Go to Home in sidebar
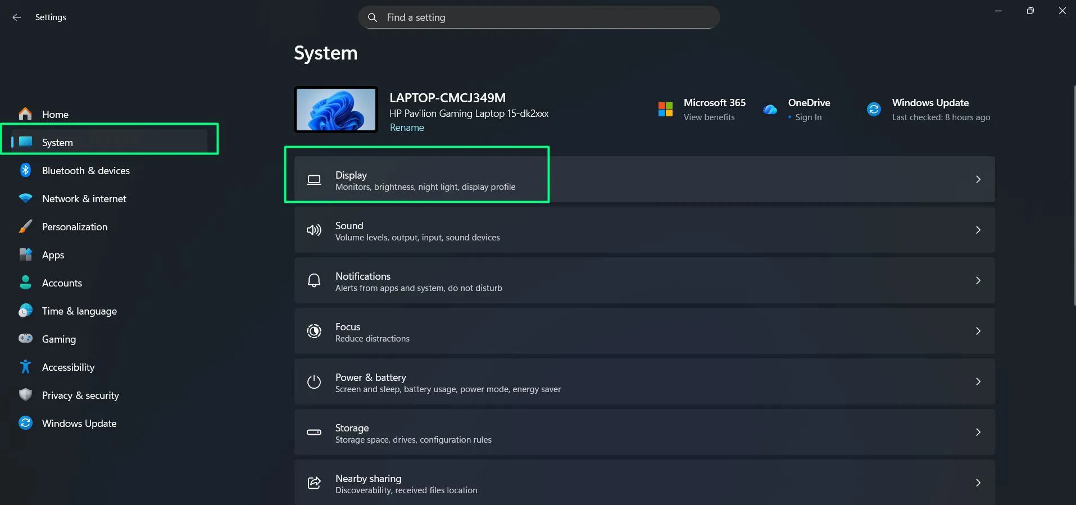This screenshot has width=1076, height=505. pyautogui.click(x=110, y=114)
